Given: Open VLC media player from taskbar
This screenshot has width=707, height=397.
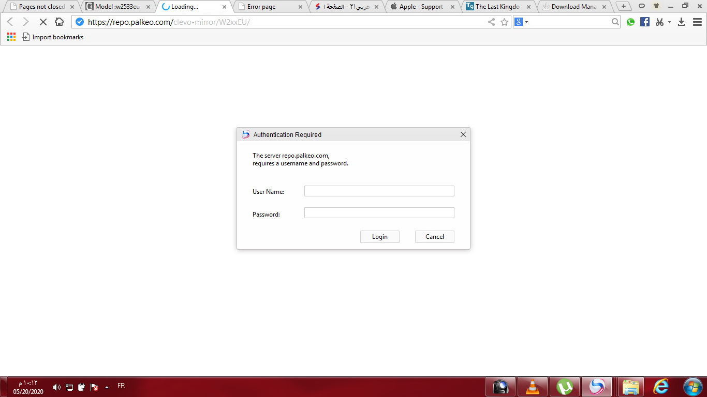Looking at the screenshot, I should pyautogui.click(x=533, y=387).
